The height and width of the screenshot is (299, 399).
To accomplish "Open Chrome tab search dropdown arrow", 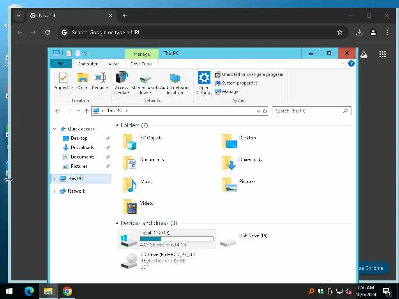I will [x=19, y=16].
